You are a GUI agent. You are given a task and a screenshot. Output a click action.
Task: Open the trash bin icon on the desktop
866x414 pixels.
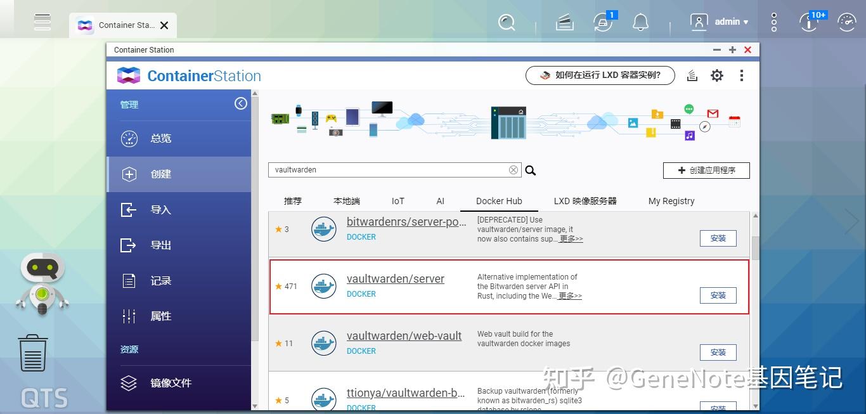tap(33, 353)
